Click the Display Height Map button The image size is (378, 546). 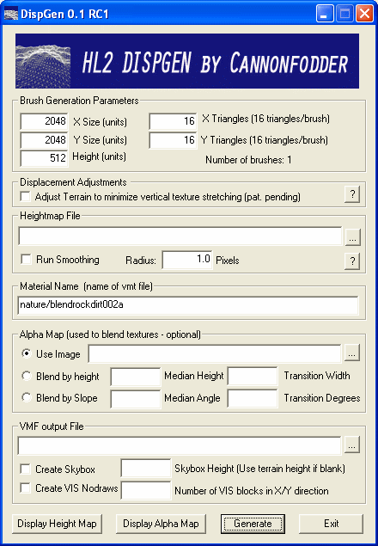57,524
